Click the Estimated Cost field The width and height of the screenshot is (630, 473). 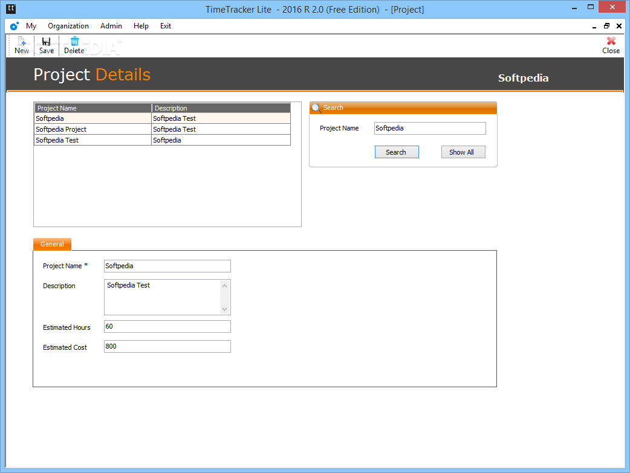(x=167, y=347)
